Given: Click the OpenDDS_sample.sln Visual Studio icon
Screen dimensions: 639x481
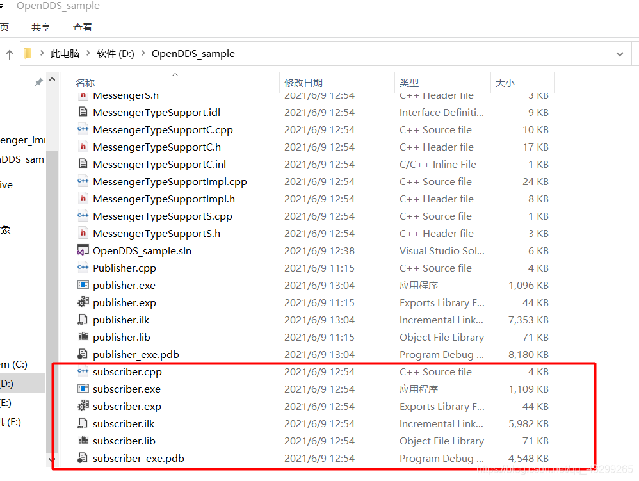Looking at the screenshot, I should point(83,250).
